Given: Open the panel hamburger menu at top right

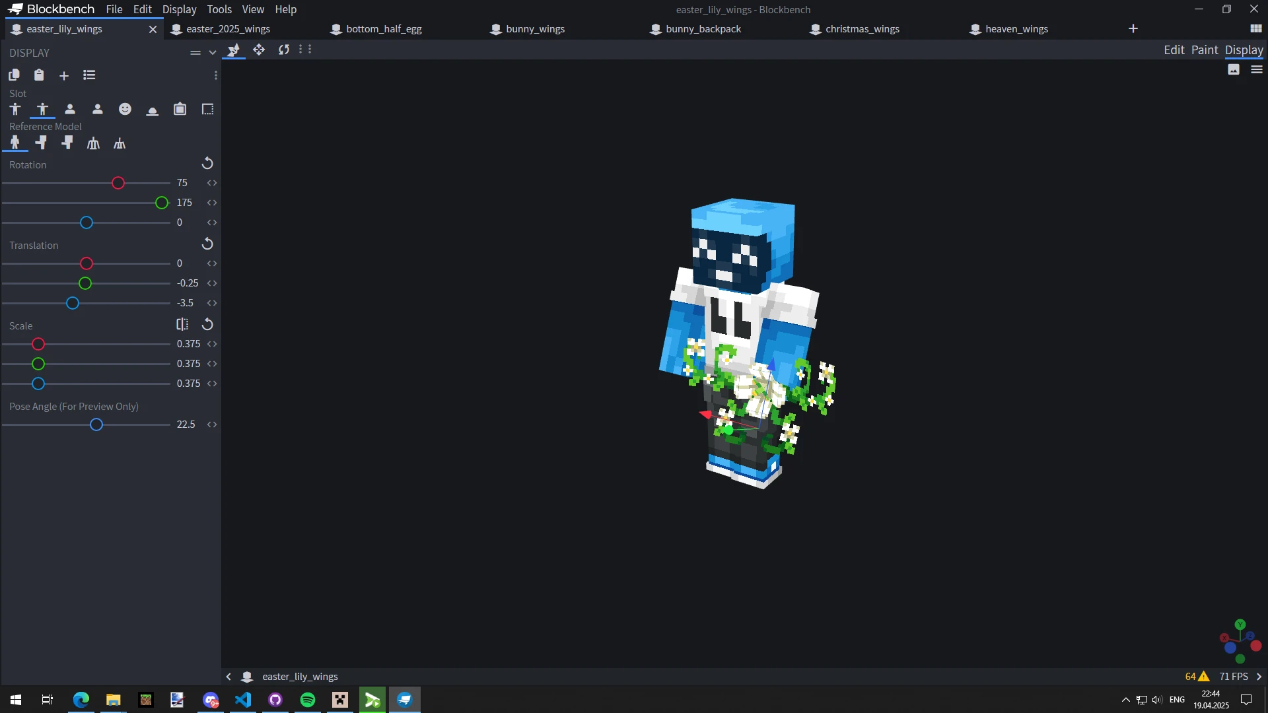Looking at the screenshot, I should (x=1257, y=69).
